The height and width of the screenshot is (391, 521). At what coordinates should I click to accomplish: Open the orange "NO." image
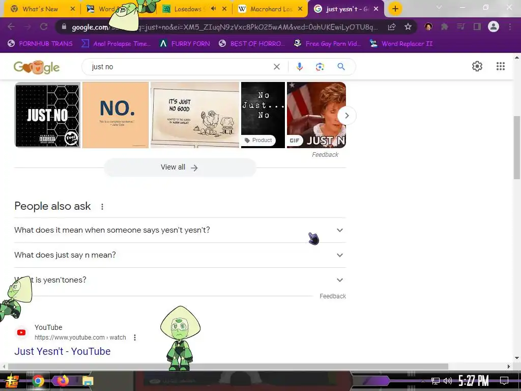click(115, 115)
